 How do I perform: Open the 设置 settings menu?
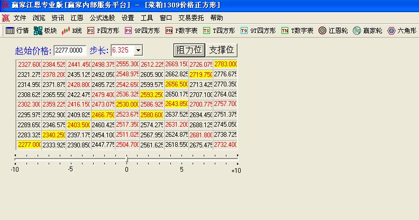[x=127, y=17]
